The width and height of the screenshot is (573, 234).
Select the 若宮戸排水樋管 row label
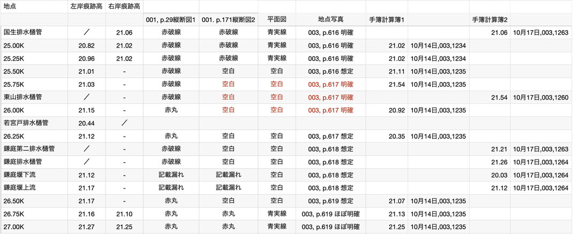(x=26, y=123)
